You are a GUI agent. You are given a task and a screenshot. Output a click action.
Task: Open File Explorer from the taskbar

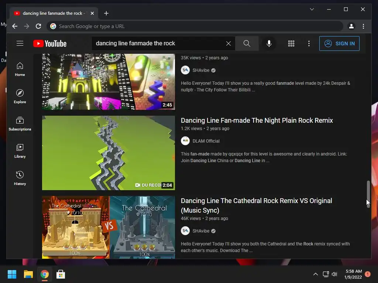tap(28, 274)
